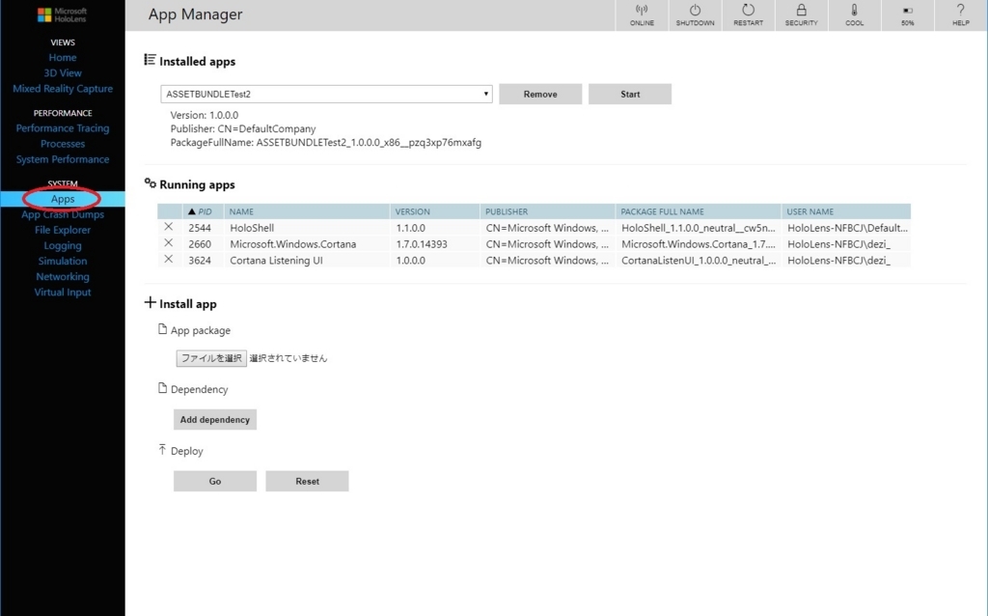This screenshot has width=988, height=616.
Task: Close Microsoft.Windows.Cortana with its X icon
Action: pos(168,243)
